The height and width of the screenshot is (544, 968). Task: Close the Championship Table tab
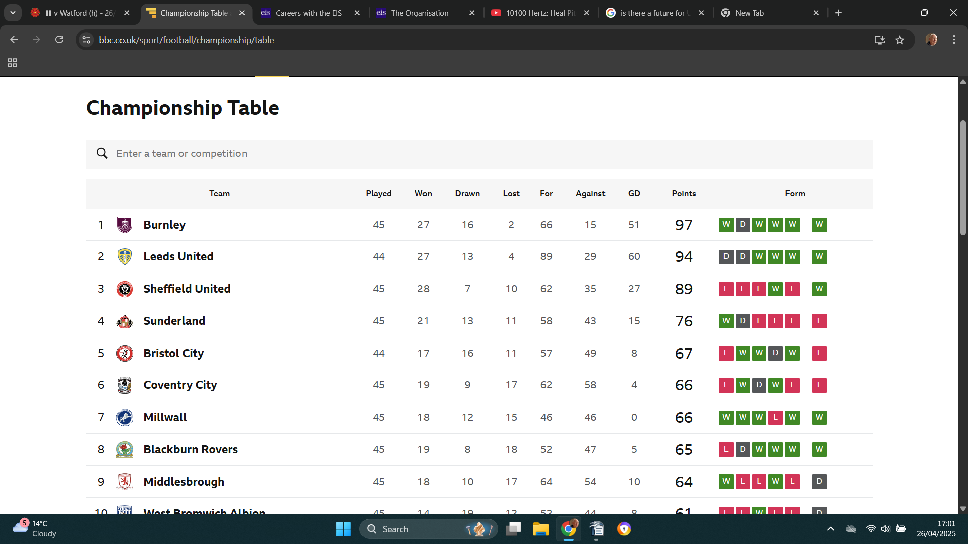coord(242,13)
